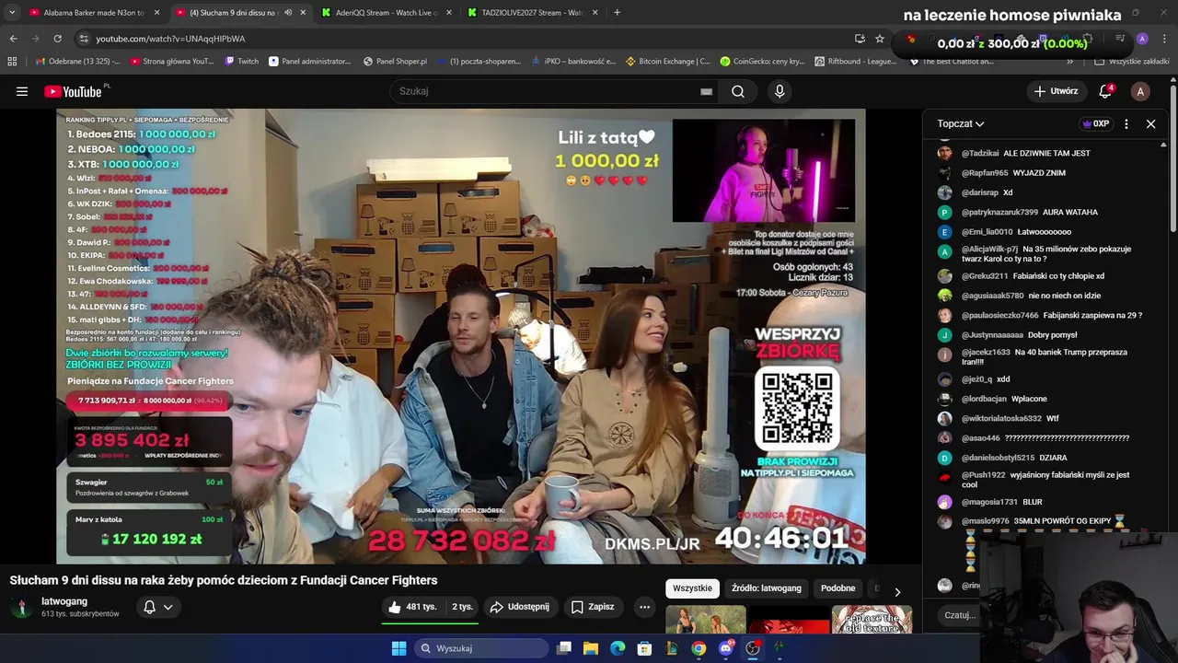This screenshot has width=1178, height=663.
Task: Open latwogang channel name link
Action: coord(64,601)
